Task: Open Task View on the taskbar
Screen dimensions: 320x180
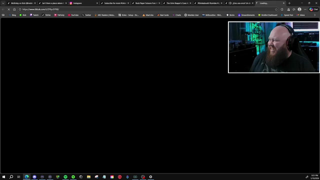Action: [x=19, y=177]
